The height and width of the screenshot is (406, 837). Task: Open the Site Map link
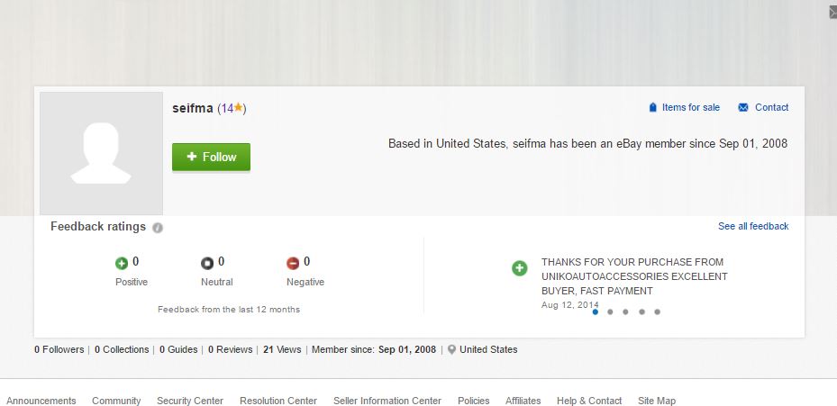(x=657, y=401)
